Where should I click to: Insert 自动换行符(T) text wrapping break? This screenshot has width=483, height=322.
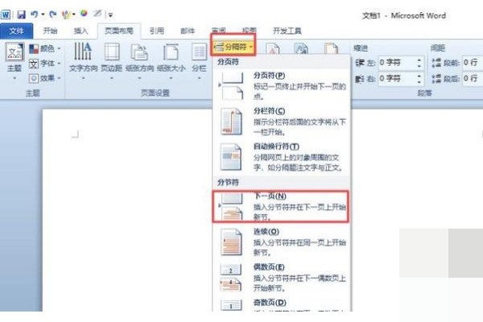(282, 157)
